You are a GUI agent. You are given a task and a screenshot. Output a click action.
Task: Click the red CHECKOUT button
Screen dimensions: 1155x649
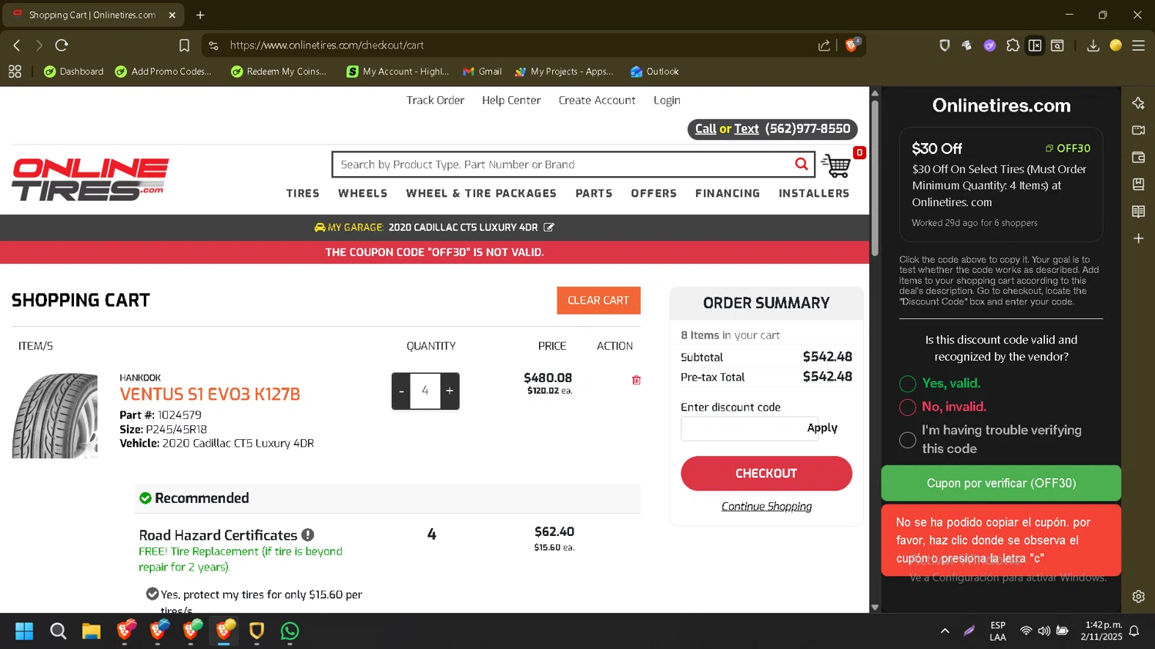(766, 473)
